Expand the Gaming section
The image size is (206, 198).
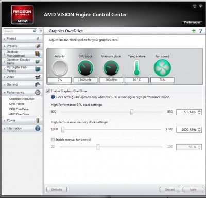[22, 85]
